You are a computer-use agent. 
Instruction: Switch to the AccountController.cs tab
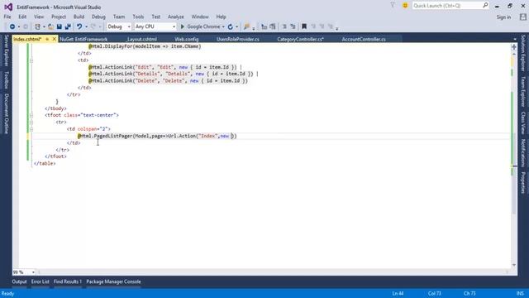coord(364,39)
